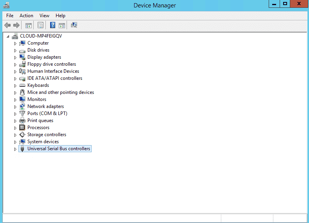Image resolution: width=309 pixels, height=223 pixels.
Task: Expand the Keyboards node
Action: tap(15, 86)
